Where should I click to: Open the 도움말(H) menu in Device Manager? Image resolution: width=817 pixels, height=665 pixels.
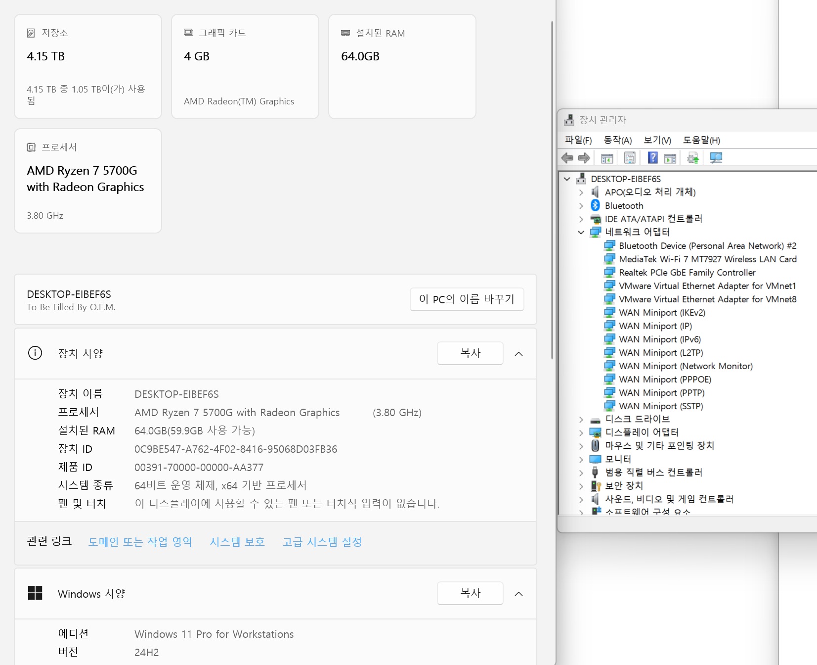click(x=701, y=140)
